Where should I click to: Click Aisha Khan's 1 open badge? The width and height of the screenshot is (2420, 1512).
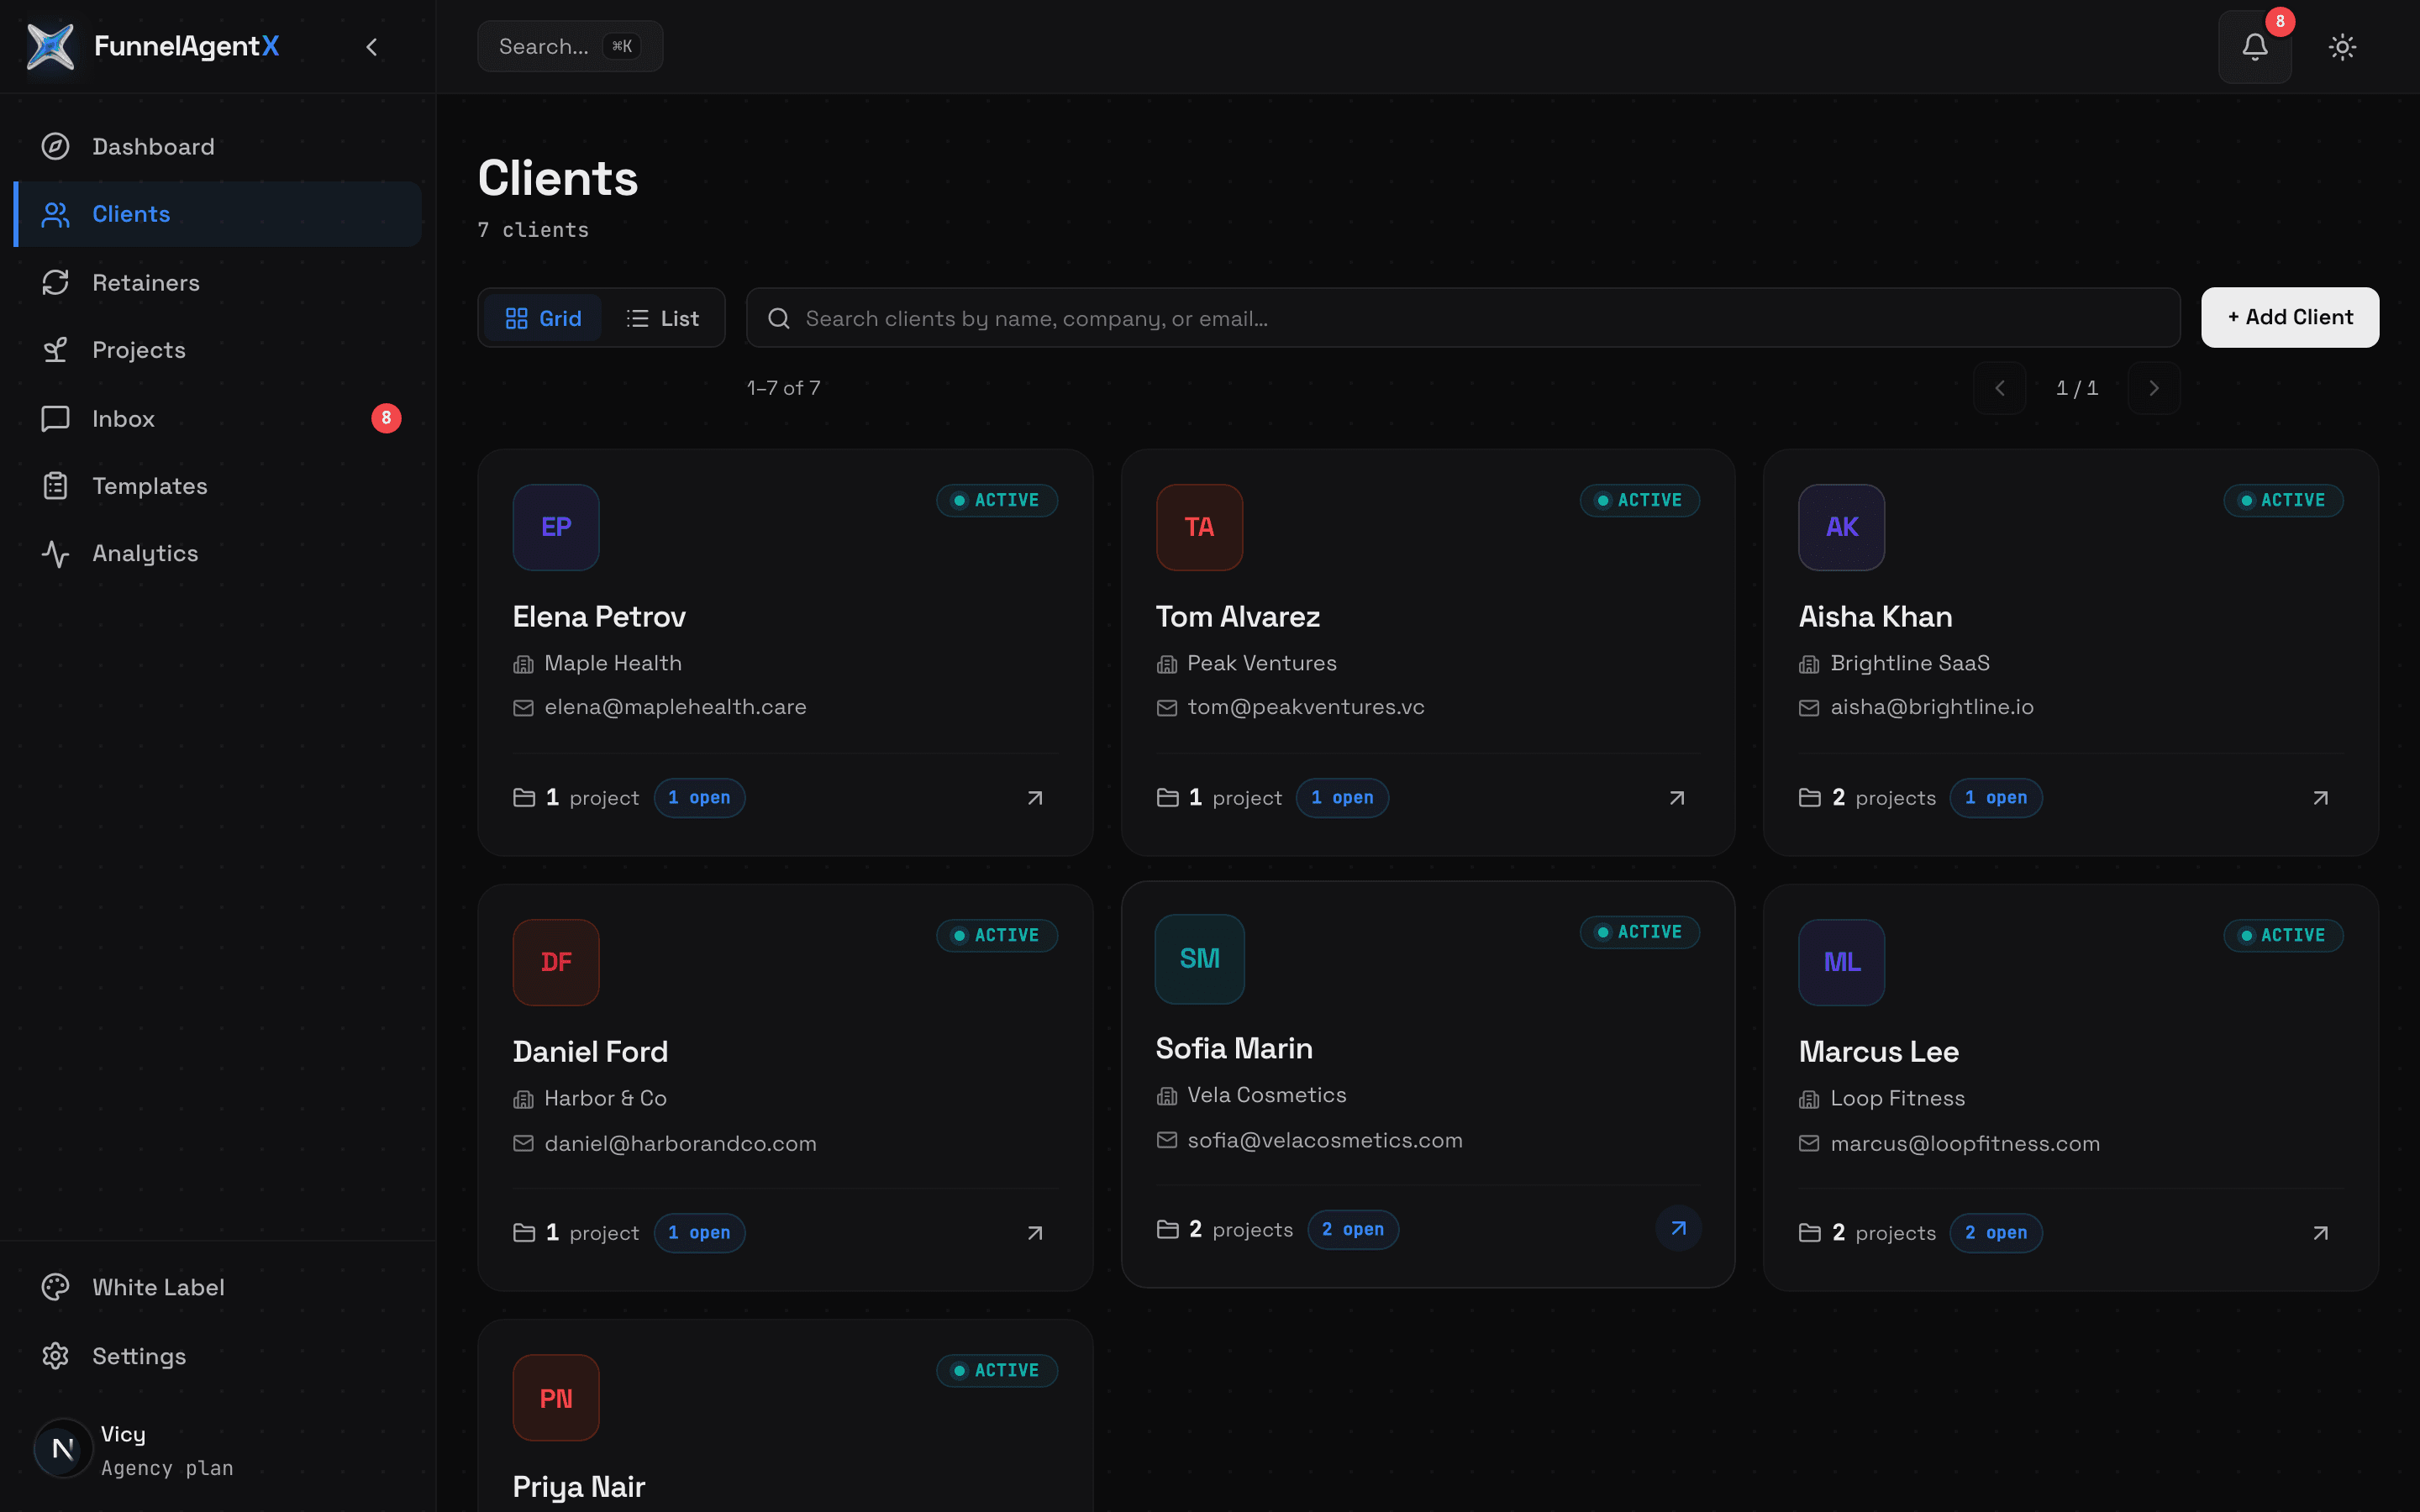pos(1996,798)
